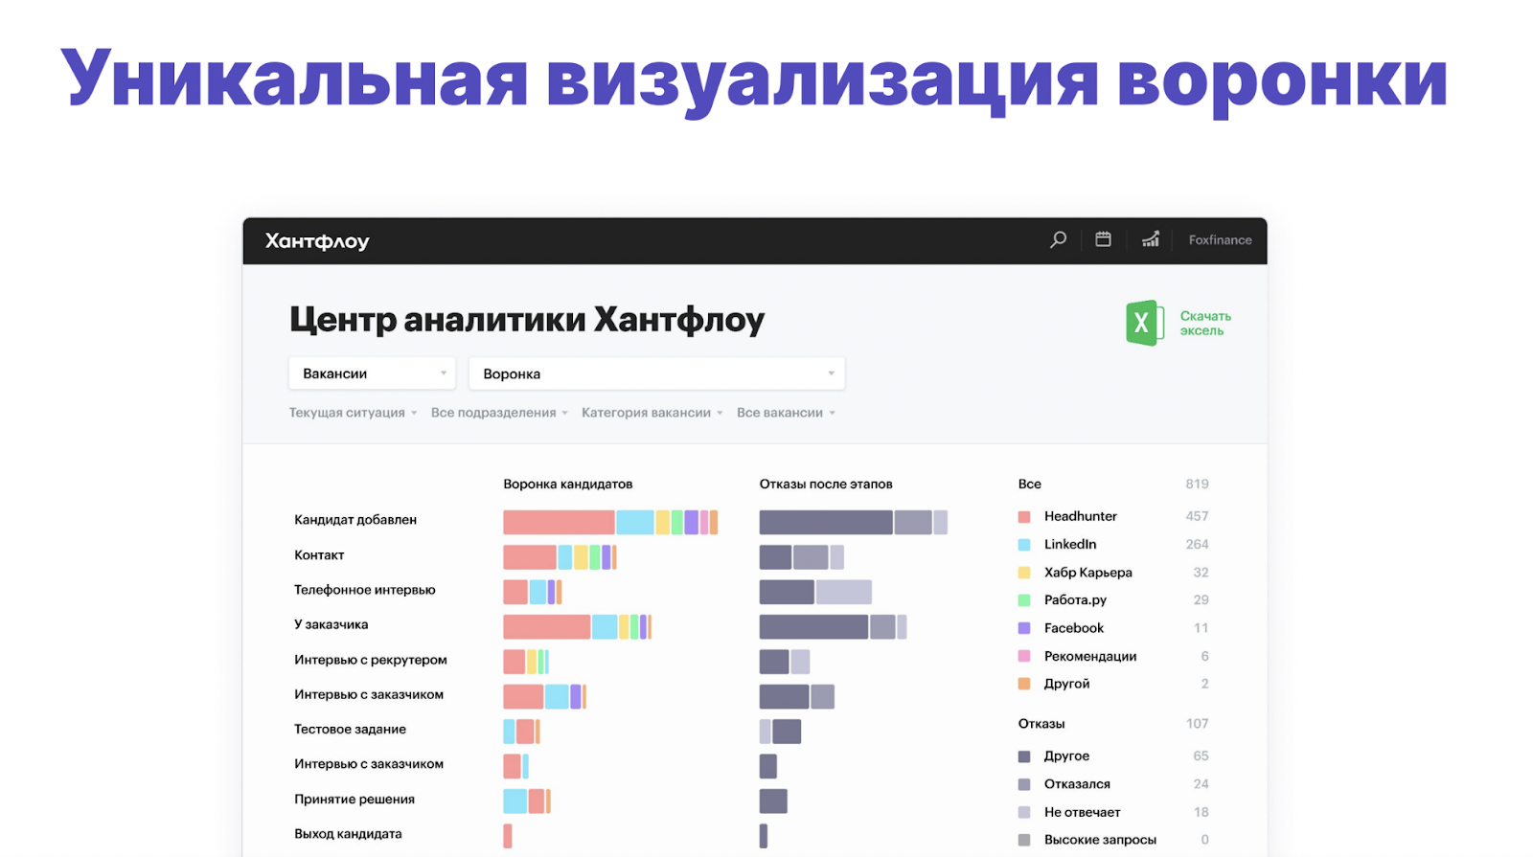The height and width of the screenshot is (857, 1533).
Task: Click the Отказы total 107
Action: click(x=1197, y=724)
